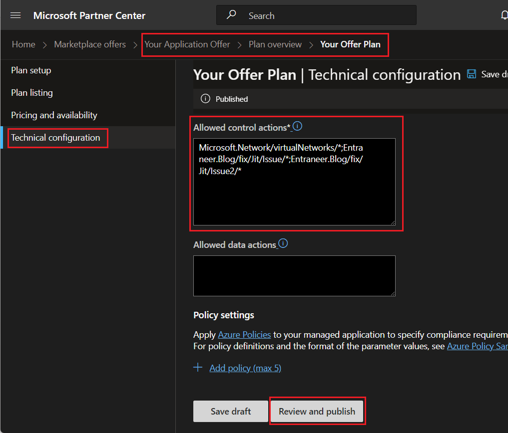Click the Policy settings heading
This screenshot has height=433, width=508.
pyautogui.click(x=224, y=315)
